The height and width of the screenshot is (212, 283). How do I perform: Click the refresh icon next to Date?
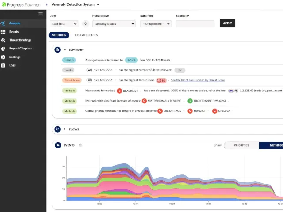click(85, 23)
